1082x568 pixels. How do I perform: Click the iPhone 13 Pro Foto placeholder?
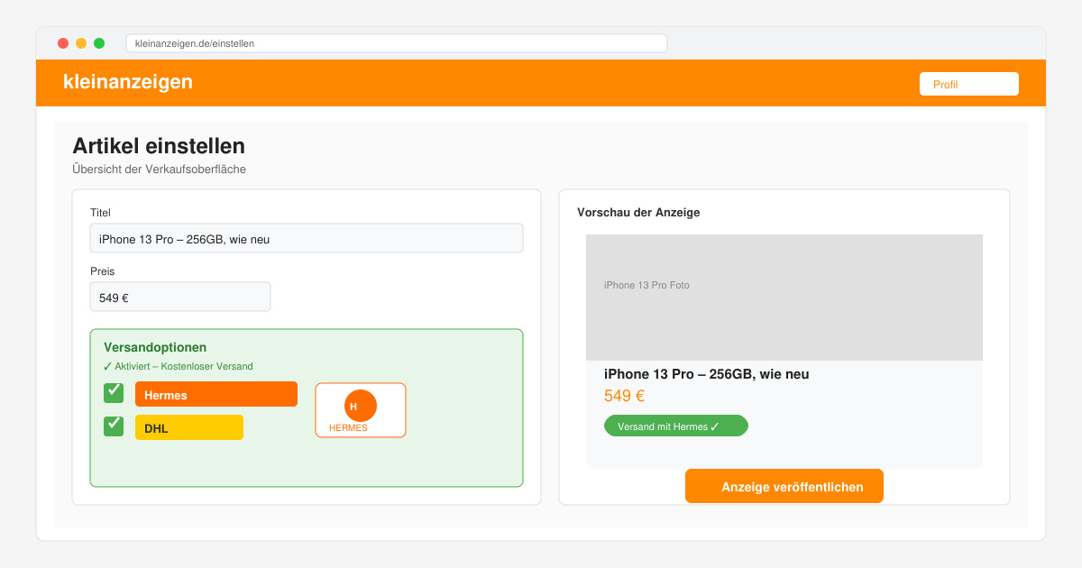784,298
